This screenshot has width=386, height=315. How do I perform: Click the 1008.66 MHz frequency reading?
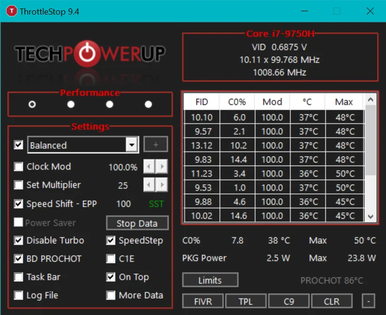(279, 73)
